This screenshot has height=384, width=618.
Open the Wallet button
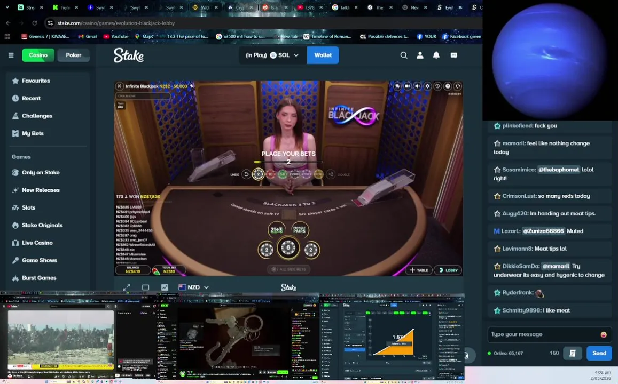click(x=323, y=55)
